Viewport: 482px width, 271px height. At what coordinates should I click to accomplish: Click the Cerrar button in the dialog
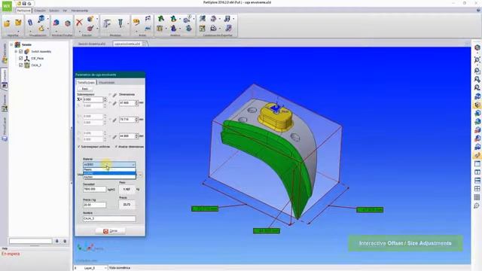[110, 231]
